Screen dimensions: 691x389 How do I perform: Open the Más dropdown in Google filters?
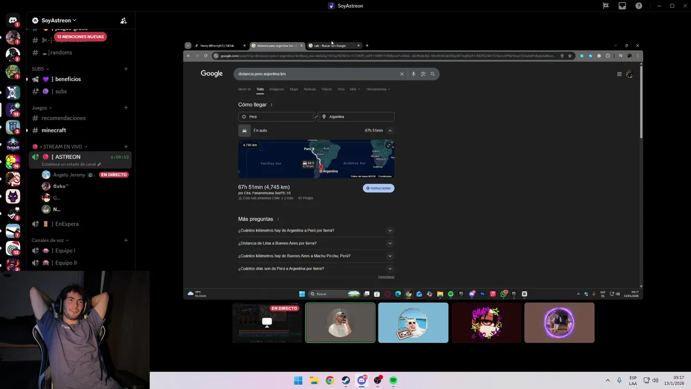coord(355,89)
